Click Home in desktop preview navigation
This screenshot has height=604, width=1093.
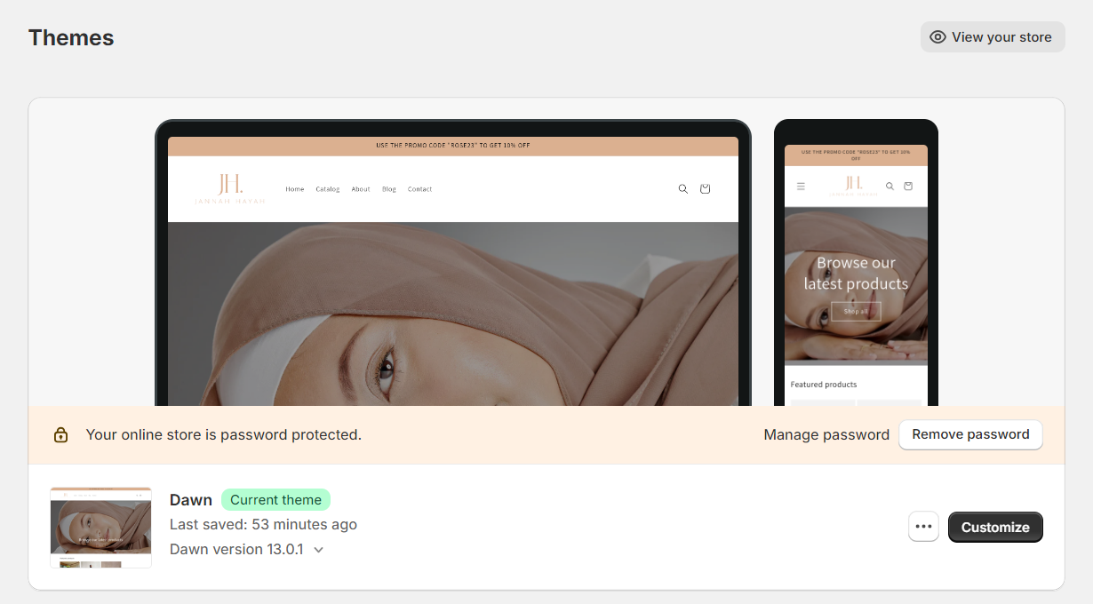295,189
